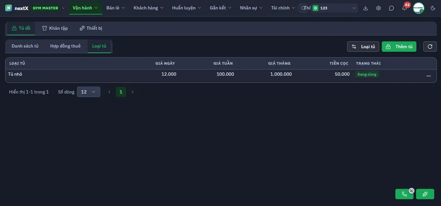Image resolution: width=441 pixels, height=206 pixels.
Task: Click the green N nextX logo icon
Action: tap(9, 8)
